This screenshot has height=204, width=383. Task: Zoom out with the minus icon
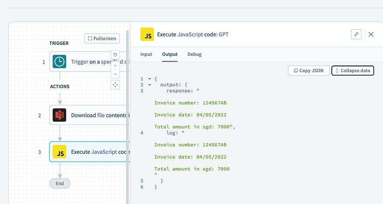tap(115, 74)
